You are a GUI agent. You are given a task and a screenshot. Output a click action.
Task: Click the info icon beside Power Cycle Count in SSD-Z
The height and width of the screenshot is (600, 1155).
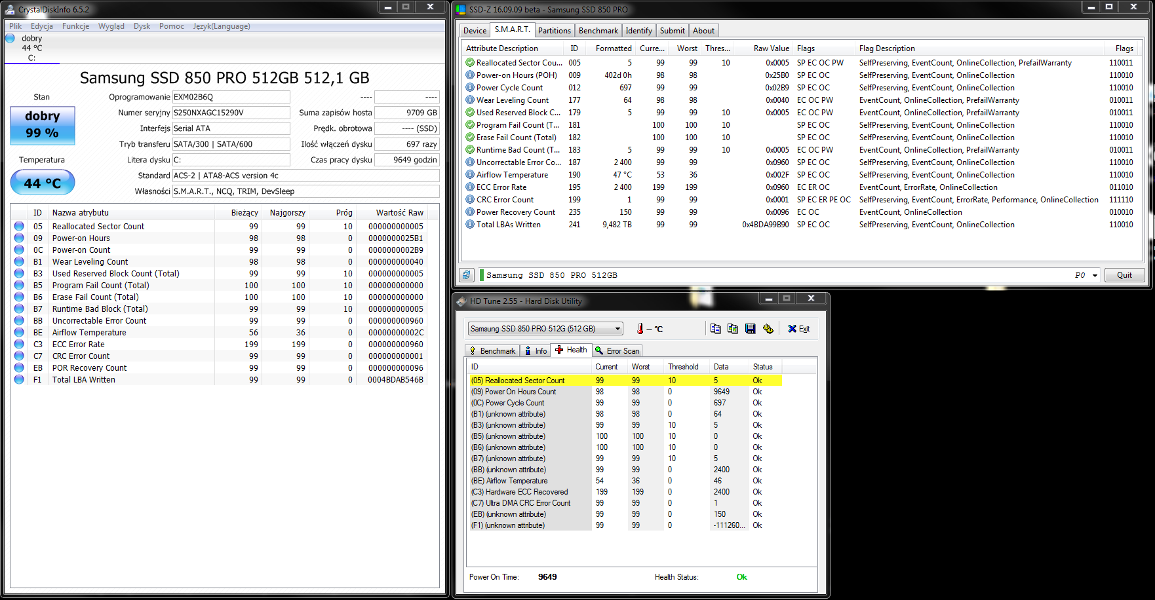pos(470,87)
